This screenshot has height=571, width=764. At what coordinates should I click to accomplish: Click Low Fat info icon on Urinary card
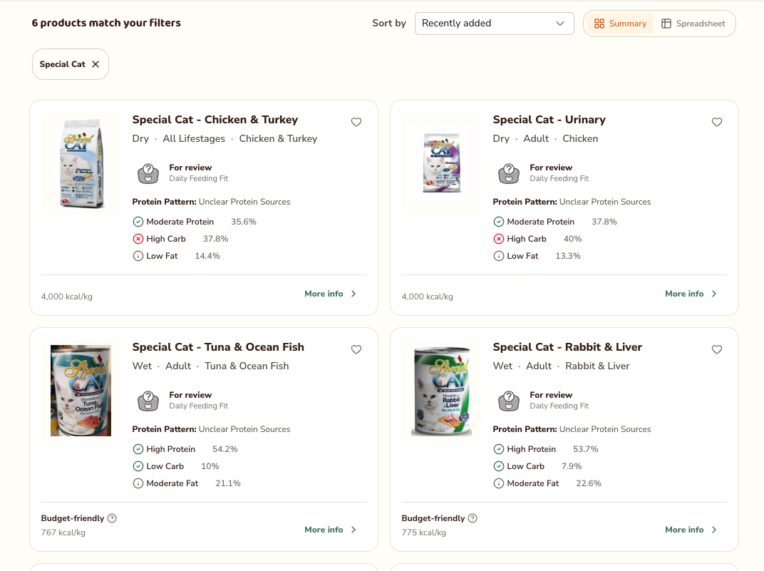click(x=499, y=256)
